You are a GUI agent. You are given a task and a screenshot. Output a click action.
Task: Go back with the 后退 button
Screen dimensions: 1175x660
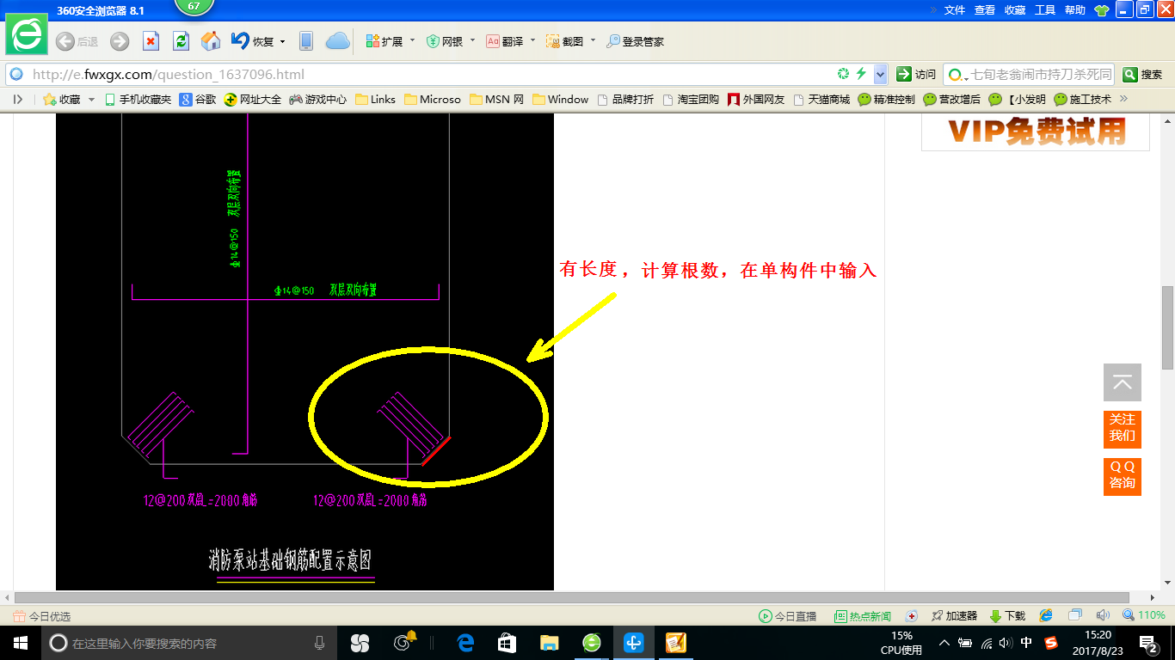[77, 41]
